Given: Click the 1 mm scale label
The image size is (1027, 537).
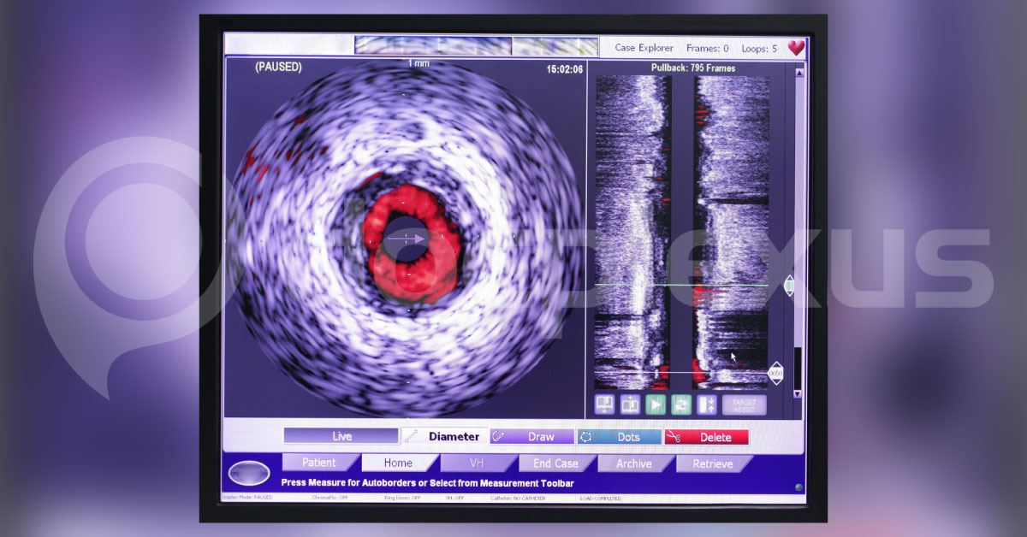Looking at the screenshot, I should point(419,63).
